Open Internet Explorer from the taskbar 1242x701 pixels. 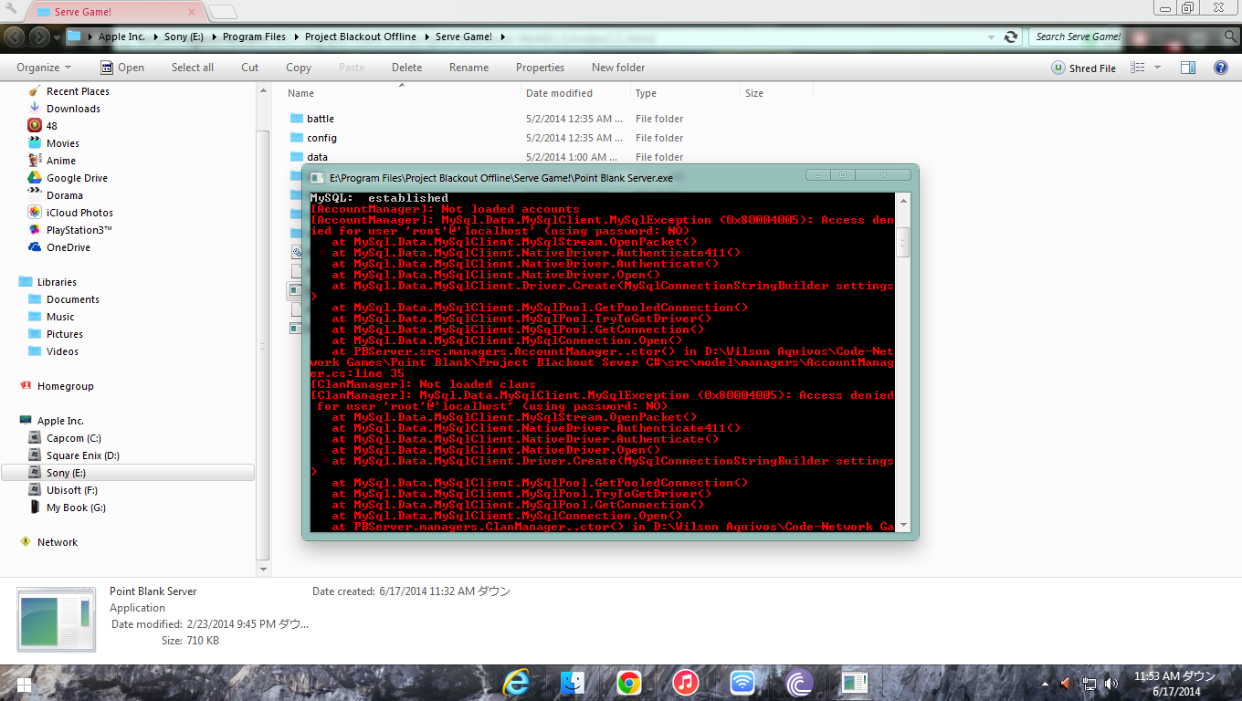click(x=515, y=682)
